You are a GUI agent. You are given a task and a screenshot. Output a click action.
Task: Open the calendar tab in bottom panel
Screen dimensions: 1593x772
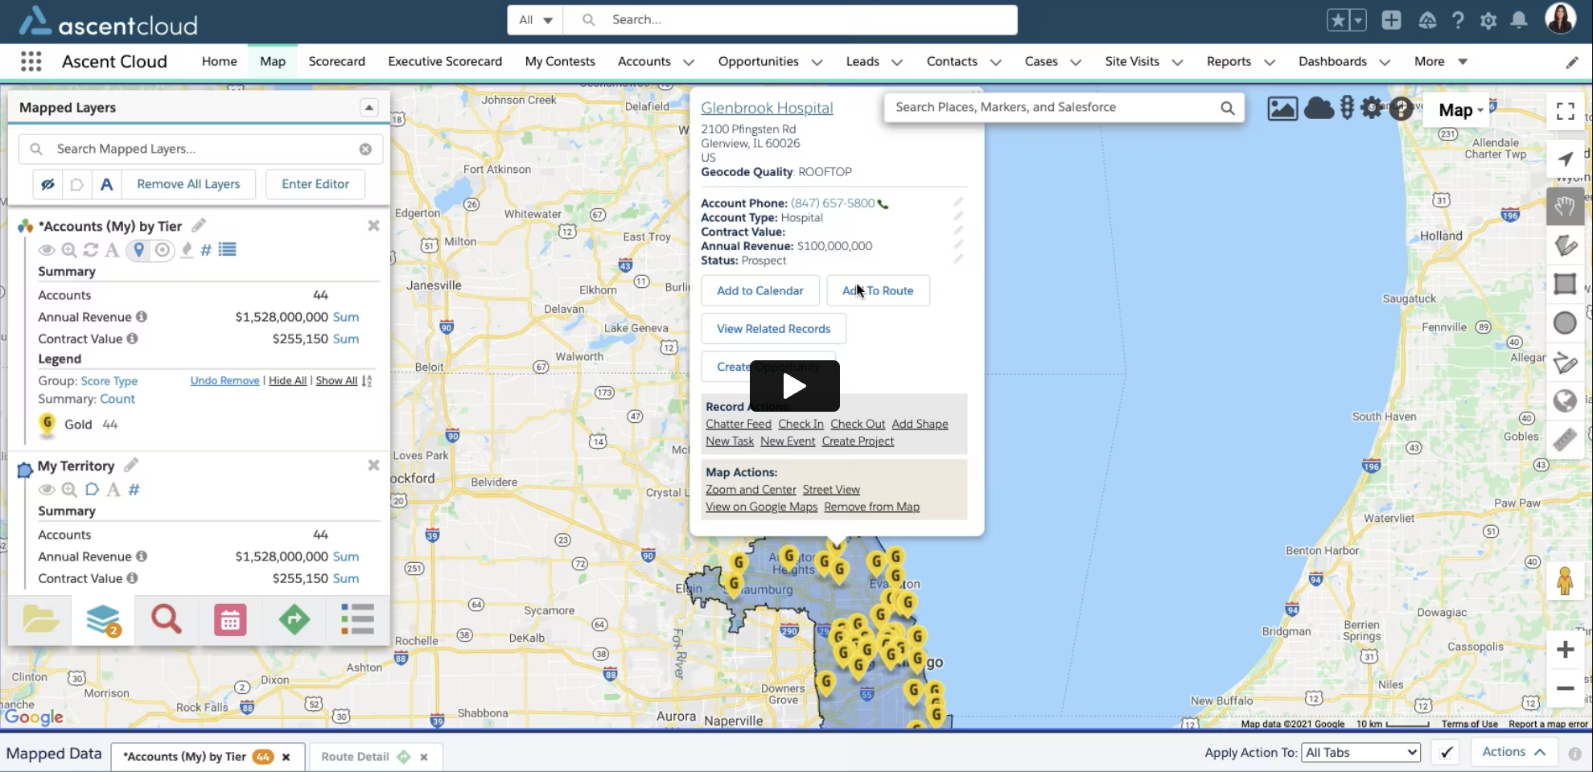pyautogui.click(x=230, y=620)
